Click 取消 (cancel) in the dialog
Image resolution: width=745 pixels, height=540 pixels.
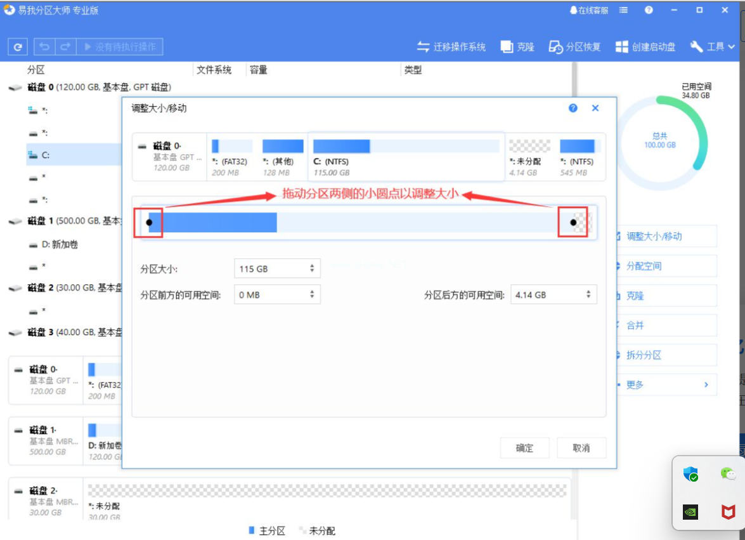point(581,448)
